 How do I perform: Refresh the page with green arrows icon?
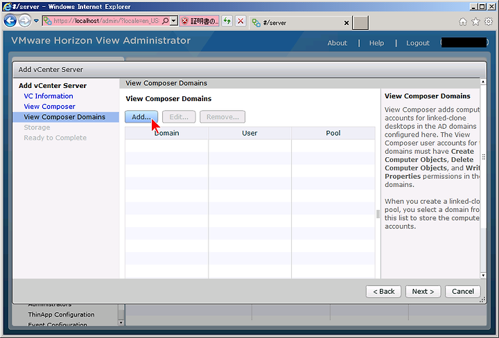(227, 21)
